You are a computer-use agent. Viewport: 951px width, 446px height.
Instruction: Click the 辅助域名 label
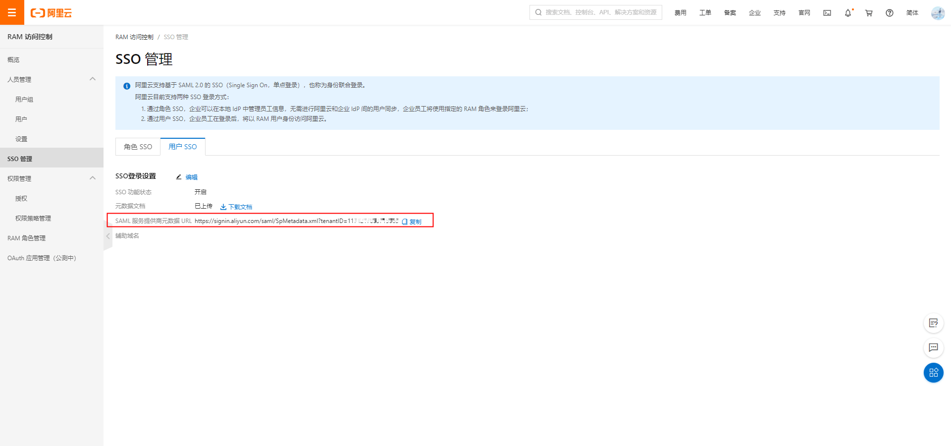[127, 236]
